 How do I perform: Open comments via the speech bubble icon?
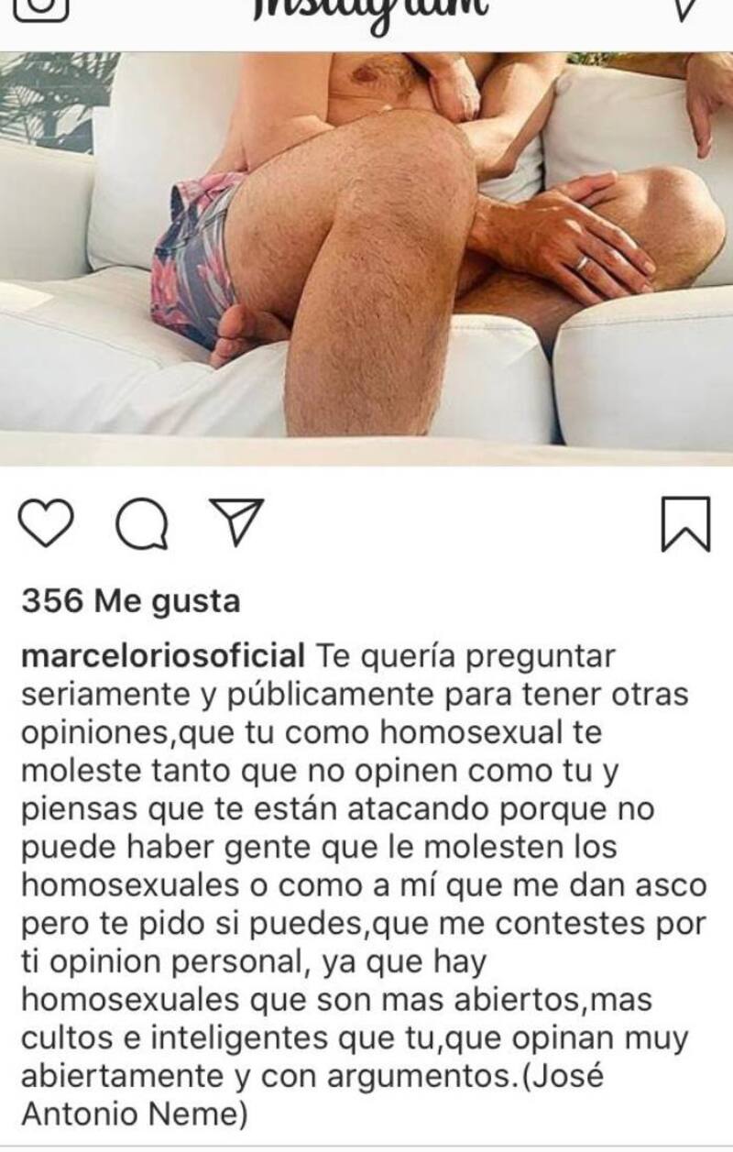pyautogui.click(x=142, y=524)
